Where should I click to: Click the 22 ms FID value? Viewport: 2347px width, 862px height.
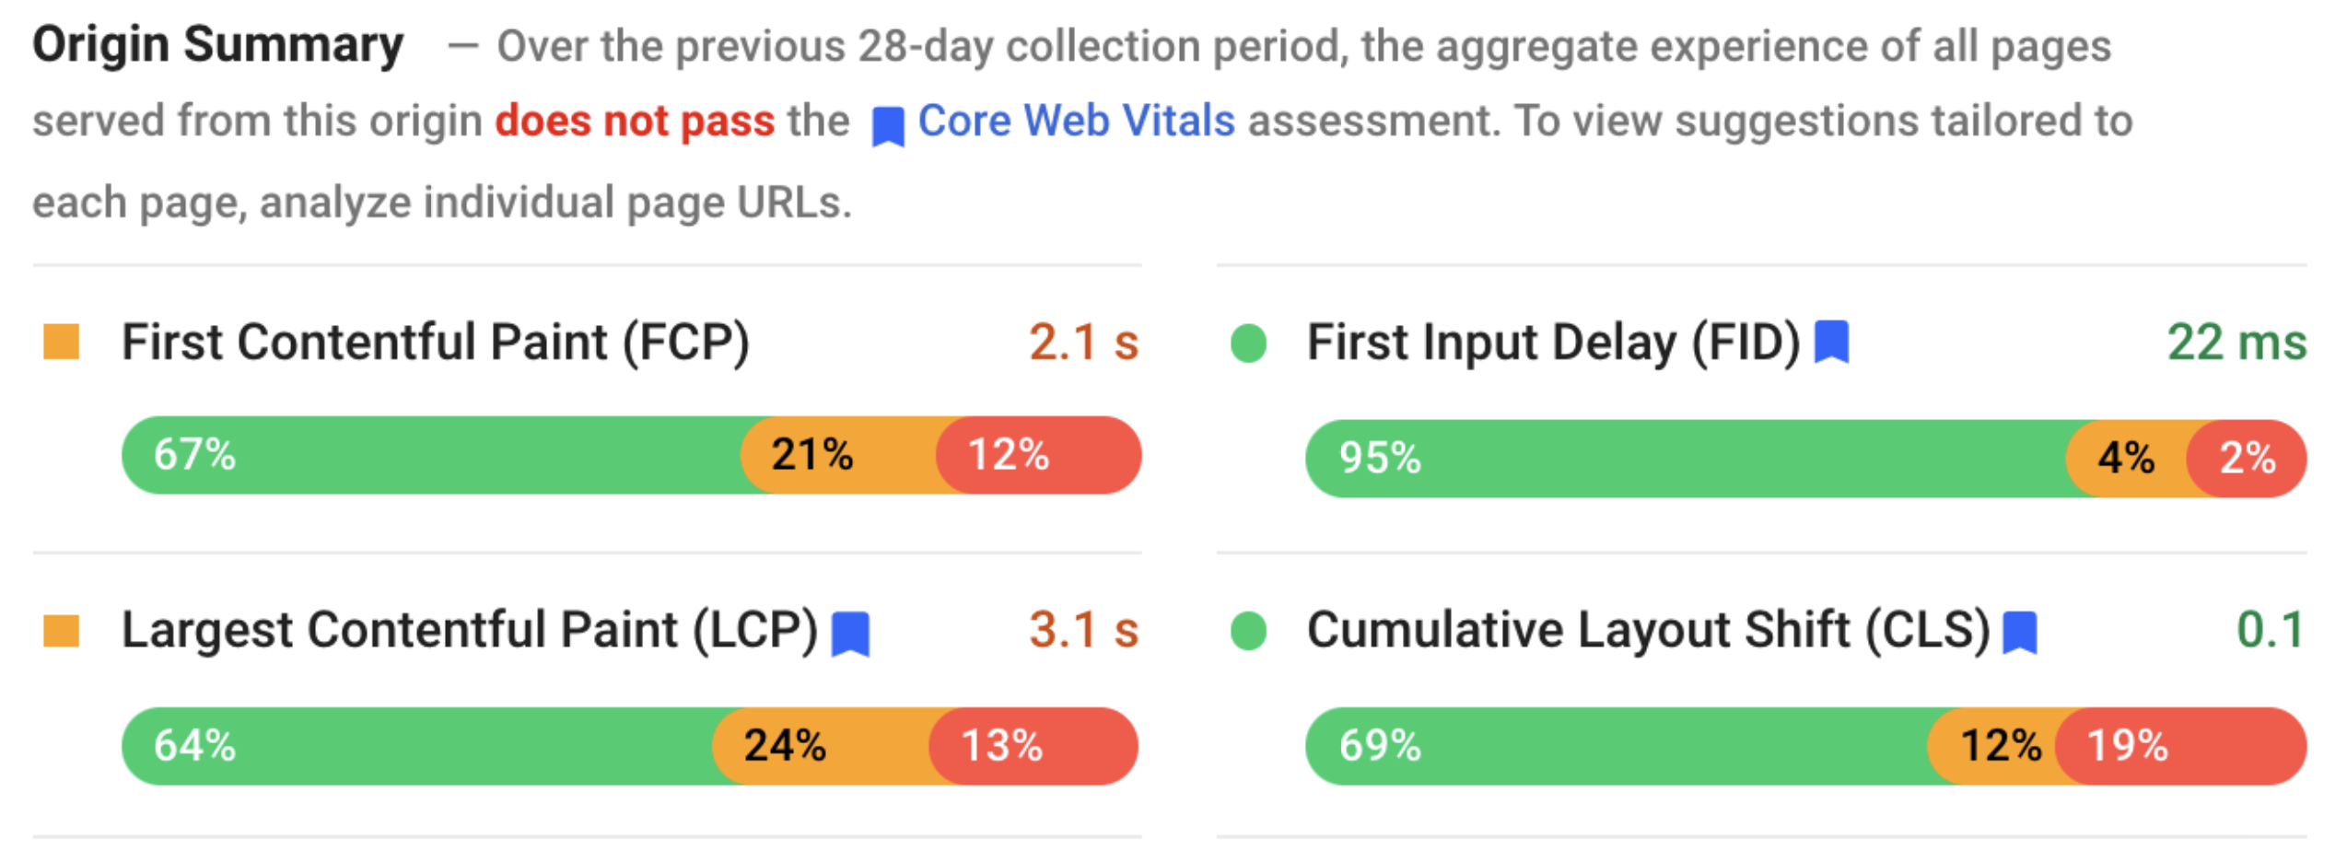click(2236, 342)
